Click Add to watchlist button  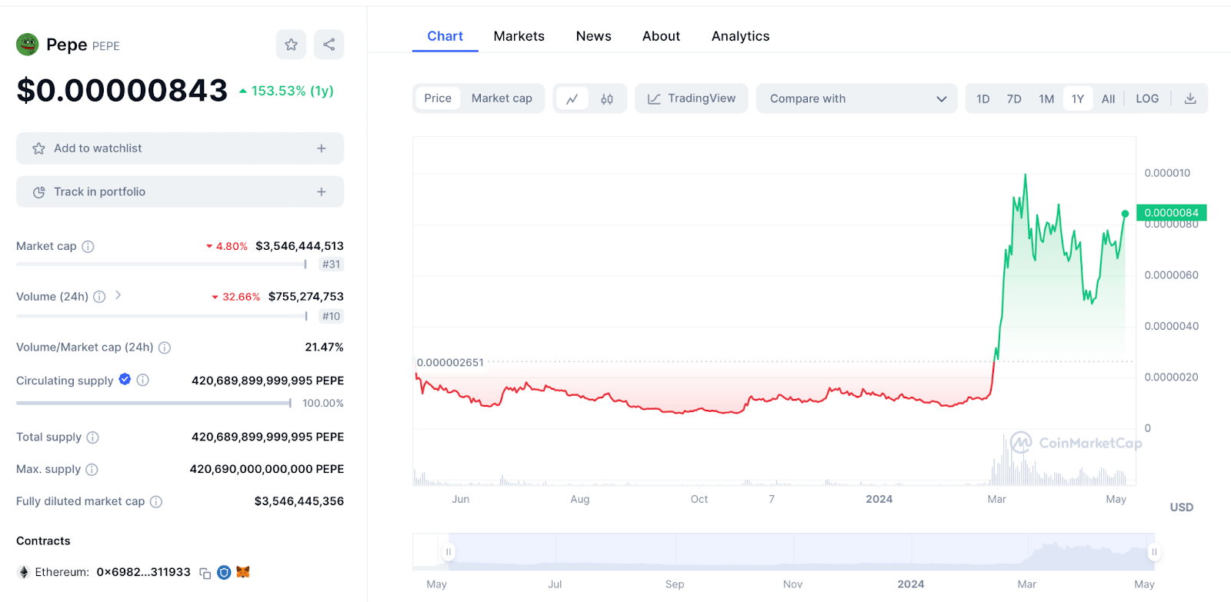point(180,148)
